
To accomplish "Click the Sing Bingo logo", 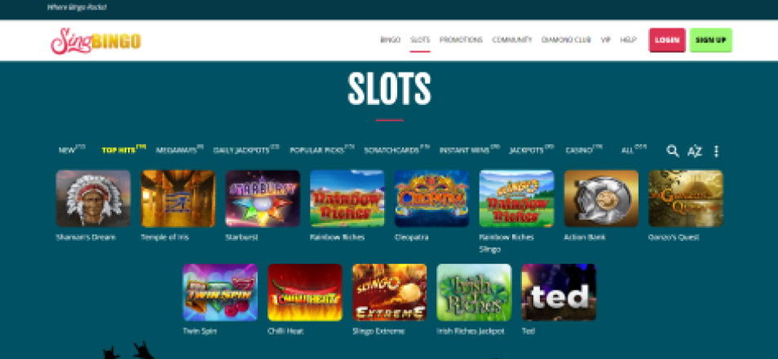I will tap(95, 41).
